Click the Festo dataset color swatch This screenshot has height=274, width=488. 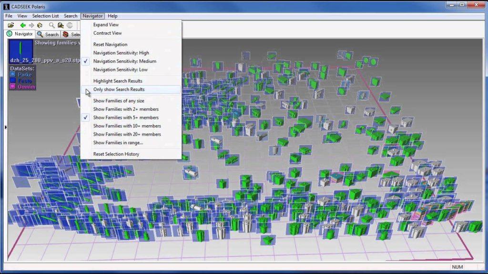coord(13,81)
